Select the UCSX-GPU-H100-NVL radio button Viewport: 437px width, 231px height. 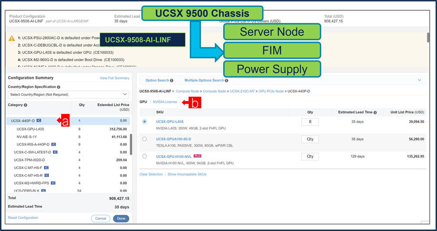click(144, 156)
